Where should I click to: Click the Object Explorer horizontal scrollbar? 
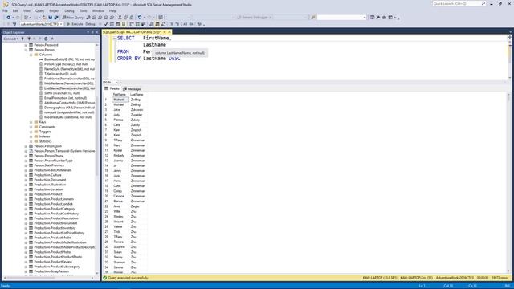(x=49, y=278)
